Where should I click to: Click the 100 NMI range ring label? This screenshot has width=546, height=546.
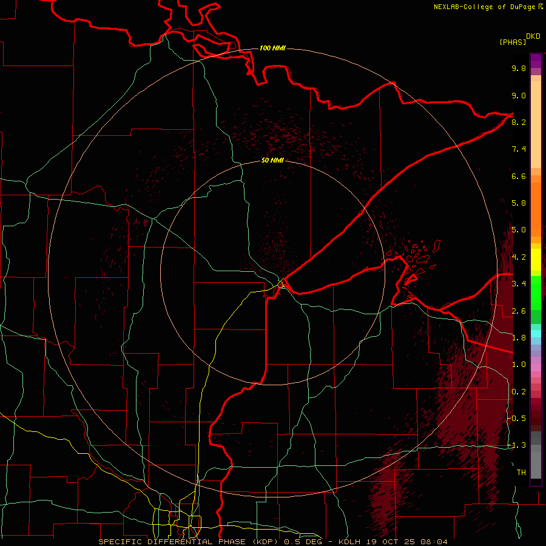[272, 48]
